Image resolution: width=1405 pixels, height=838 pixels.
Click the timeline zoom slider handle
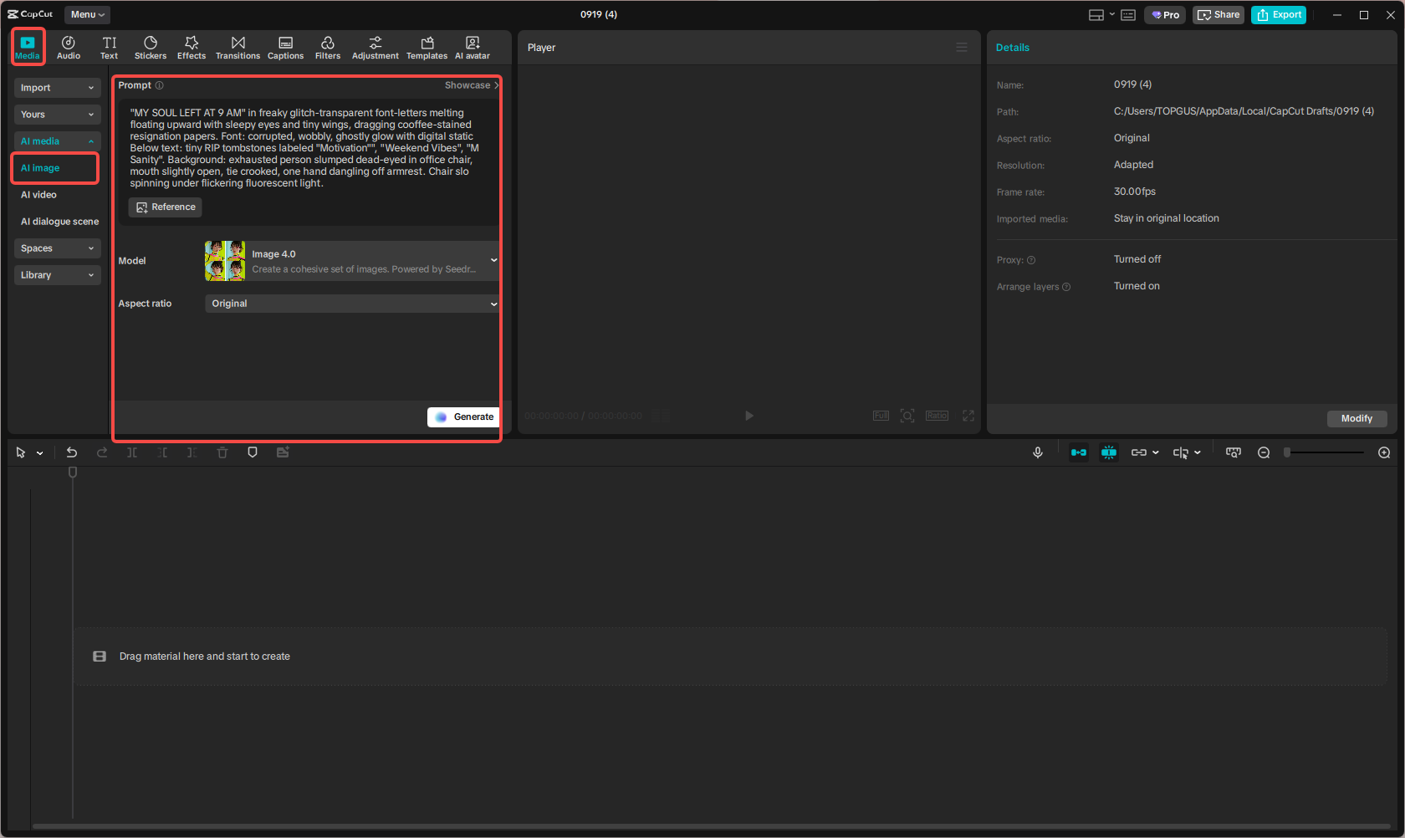pos(1288,452)
